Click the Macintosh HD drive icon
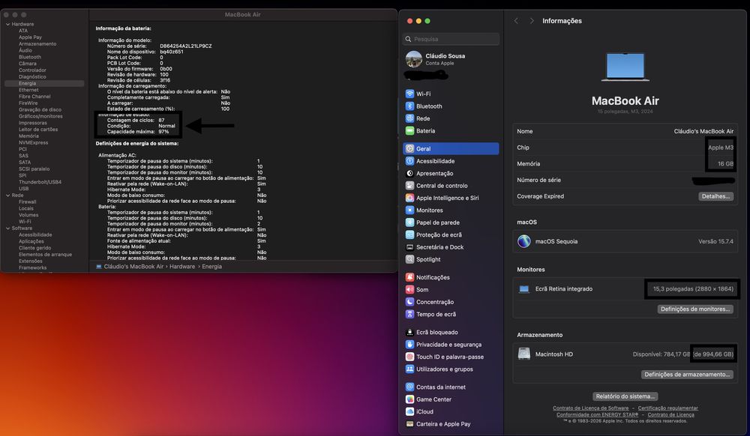The height and width of the screenshot is (436, 750). (x=524, y=354)
